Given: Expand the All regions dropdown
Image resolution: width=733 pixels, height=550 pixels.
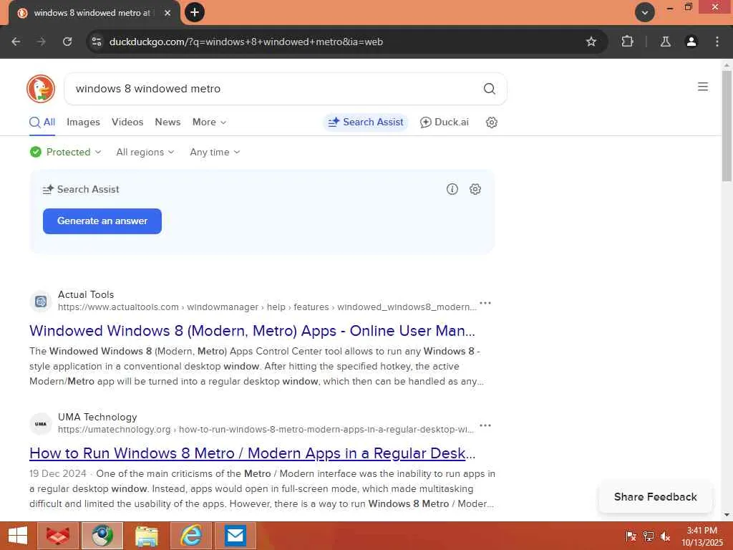Looking at the screenshot, I should pyautogui.click(x=145, y=152).
